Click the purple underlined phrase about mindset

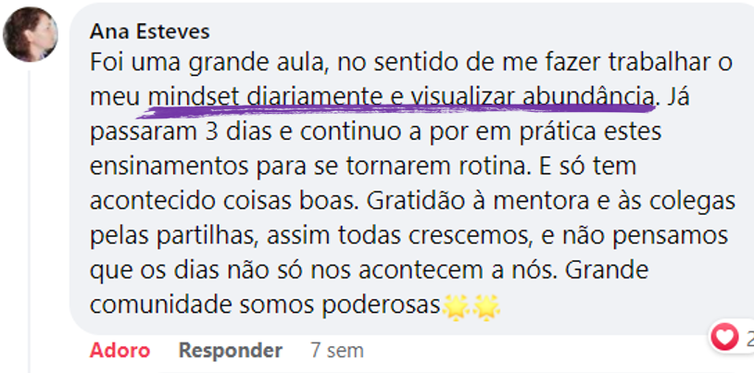click(398, 95)
